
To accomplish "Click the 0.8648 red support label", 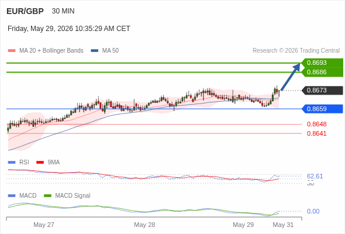I will (x=316, y=124).
